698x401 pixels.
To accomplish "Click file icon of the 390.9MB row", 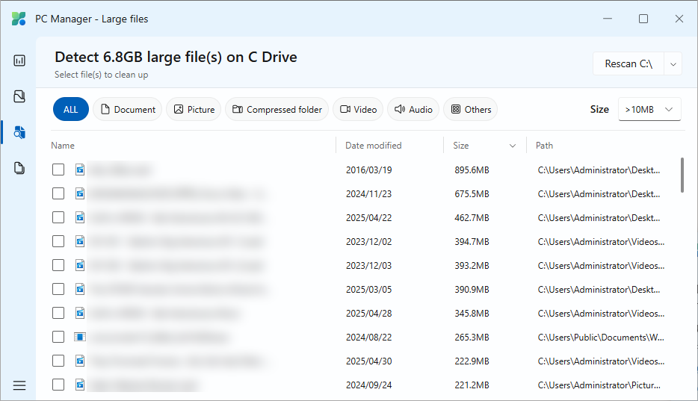I will [80, 290].
